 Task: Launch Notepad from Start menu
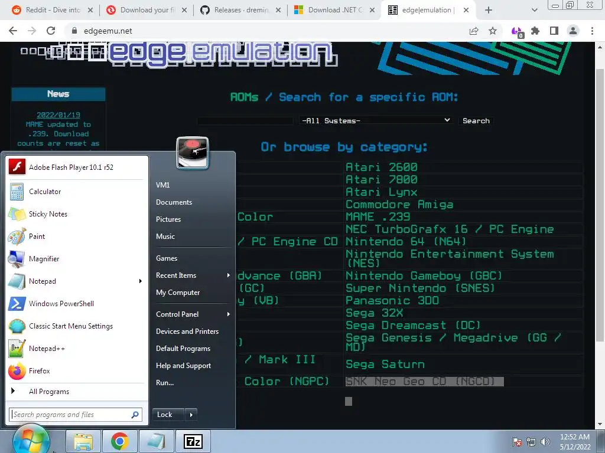coord(71,281)
